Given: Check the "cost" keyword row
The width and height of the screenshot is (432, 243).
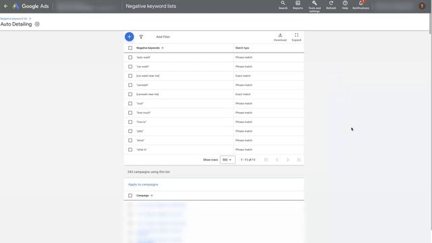Looking at the screenshot, I should (130, 103).
